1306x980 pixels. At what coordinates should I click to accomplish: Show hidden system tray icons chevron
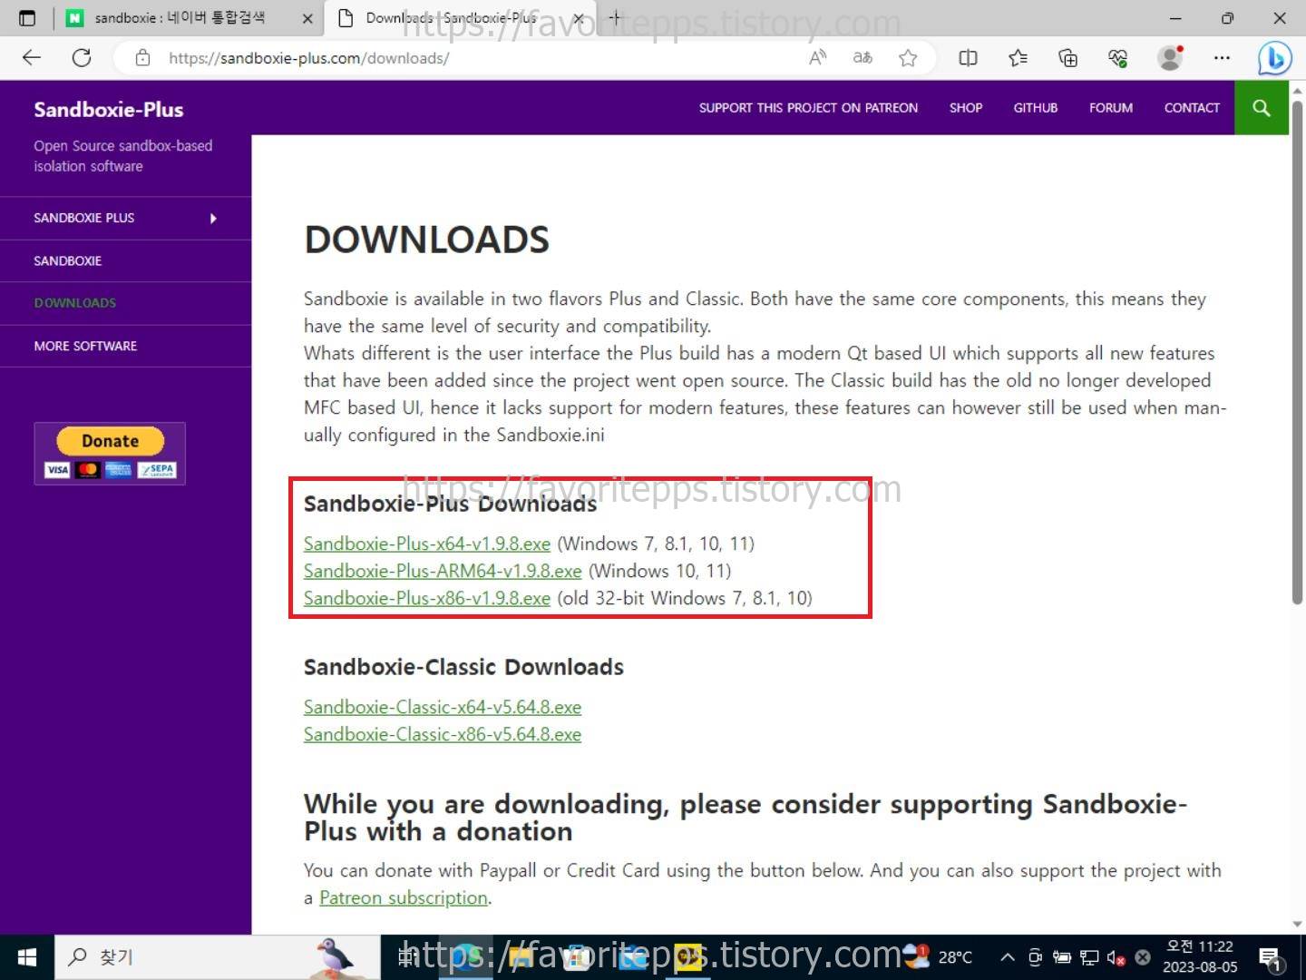point(1007,957)
